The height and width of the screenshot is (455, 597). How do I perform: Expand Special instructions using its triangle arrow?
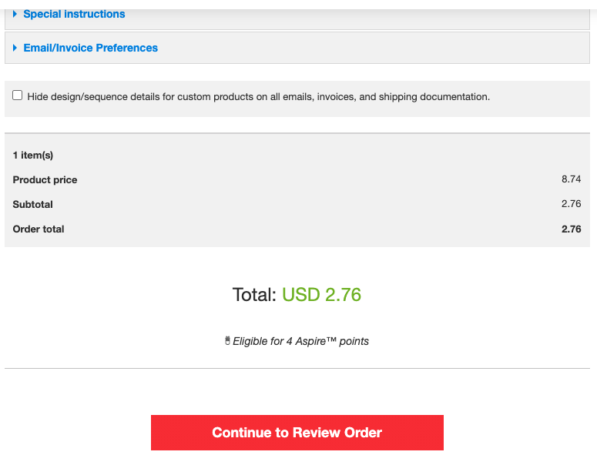(15, 14)
